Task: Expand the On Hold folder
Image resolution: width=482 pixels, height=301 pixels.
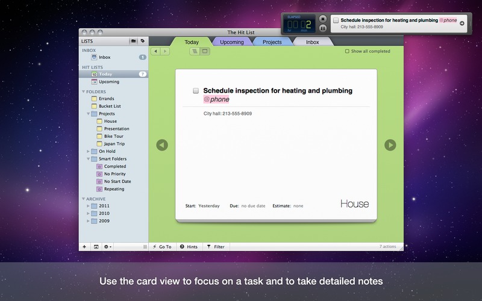Action: click(x=88, y=151)
